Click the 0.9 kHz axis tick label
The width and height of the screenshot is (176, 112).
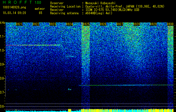pos(2,64)
